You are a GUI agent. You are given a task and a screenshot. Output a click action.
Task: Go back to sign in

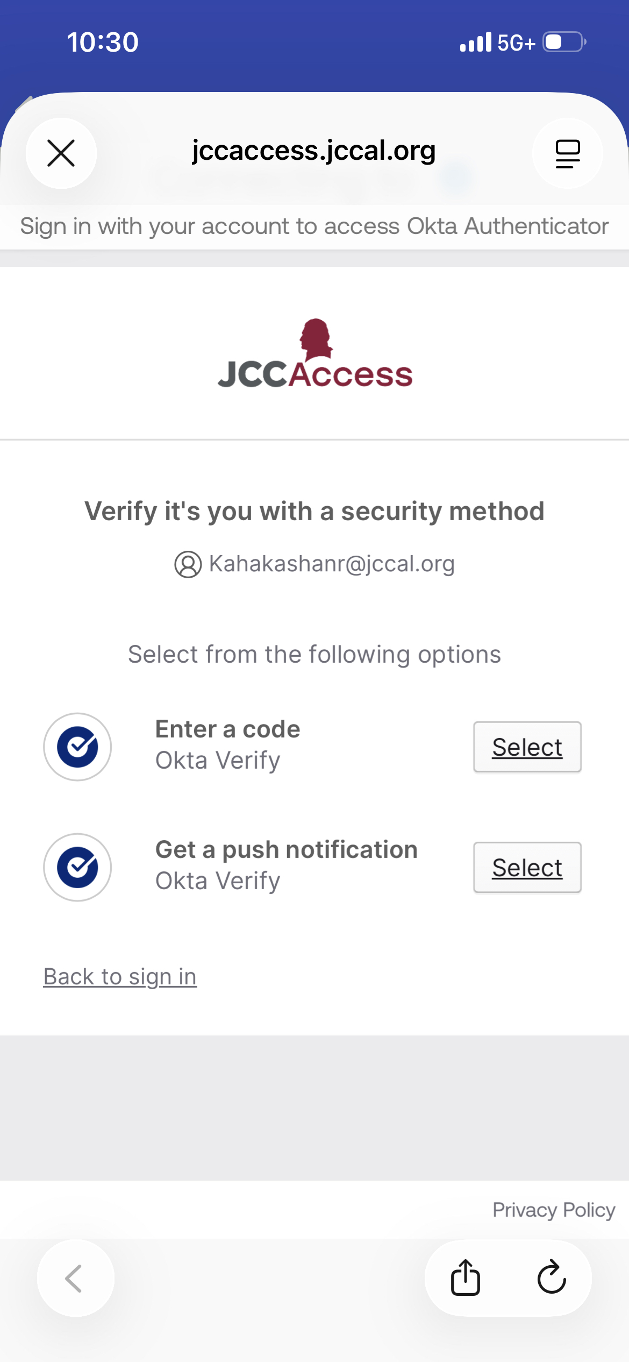pos(120,976)
